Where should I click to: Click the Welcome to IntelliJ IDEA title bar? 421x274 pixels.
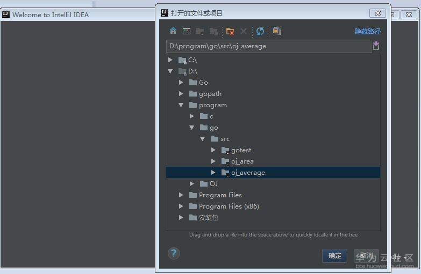click(x=78, y=14)
